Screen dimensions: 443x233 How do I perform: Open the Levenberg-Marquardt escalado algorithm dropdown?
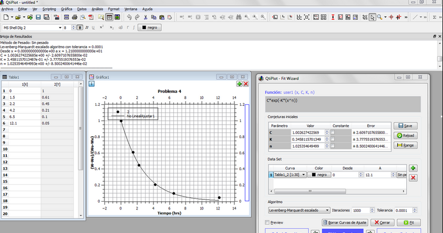pyautogui.click(x=299, y=210)
